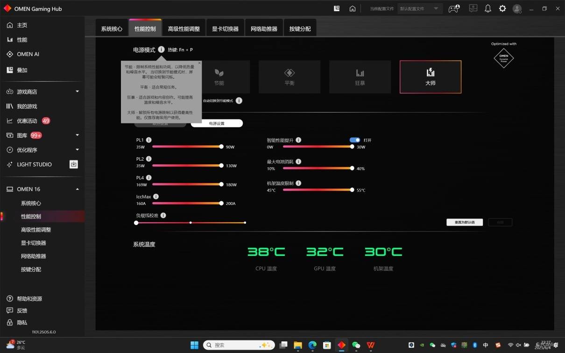
Task: Switch to the 系统核心 tab
Action: click(112, 28)
